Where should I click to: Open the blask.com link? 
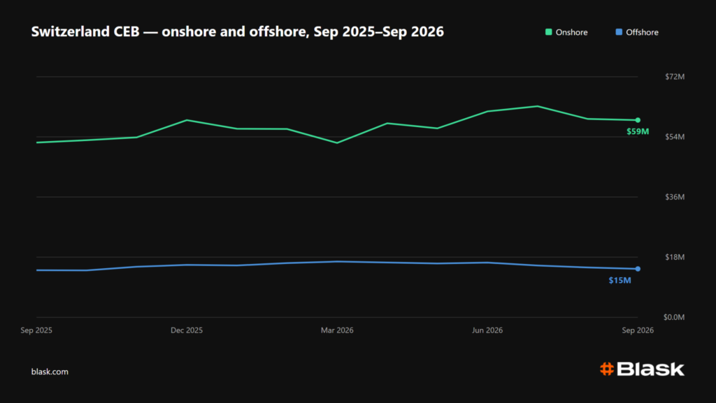tap(50, 372)
